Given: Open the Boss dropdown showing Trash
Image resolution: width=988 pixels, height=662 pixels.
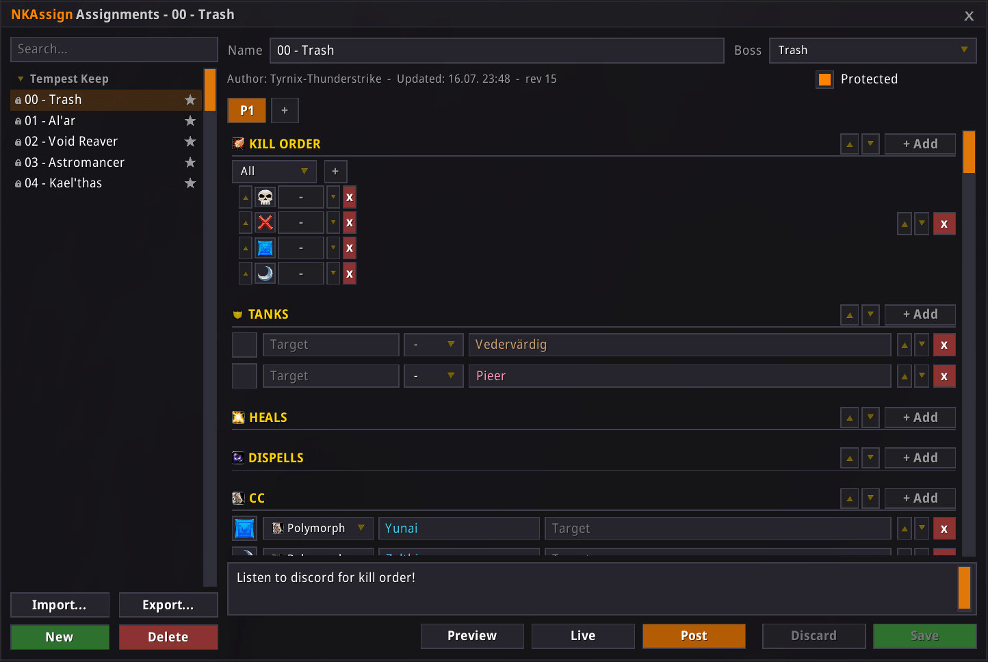Looking at the screenshot, I should [x=873, y=51].
